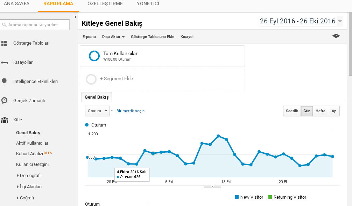Viewport: 352px width, 206px height.
Task: Focus the Arama raporları search field
Action: (35, 25)
